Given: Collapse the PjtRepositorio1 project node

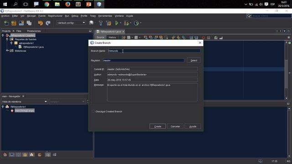Looking at the screenshot, I should [x=3, y=36].
